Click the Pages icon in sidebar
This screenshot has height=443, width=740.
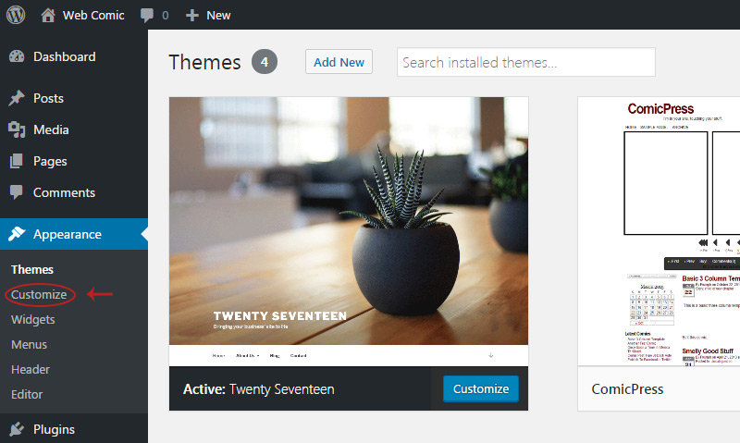click(17, 161)
